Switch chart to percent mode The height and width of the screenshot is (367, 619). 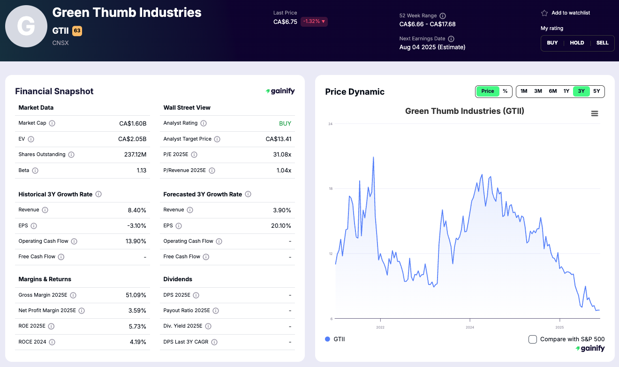coord(505,91)
